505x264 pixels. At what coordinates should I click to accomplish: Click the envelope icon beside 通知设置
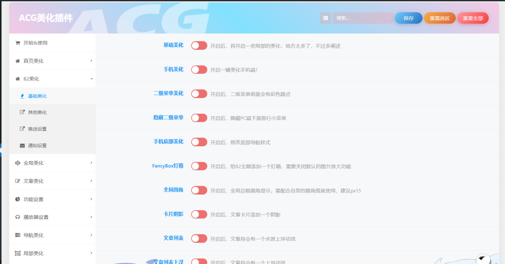click(22, 145)
